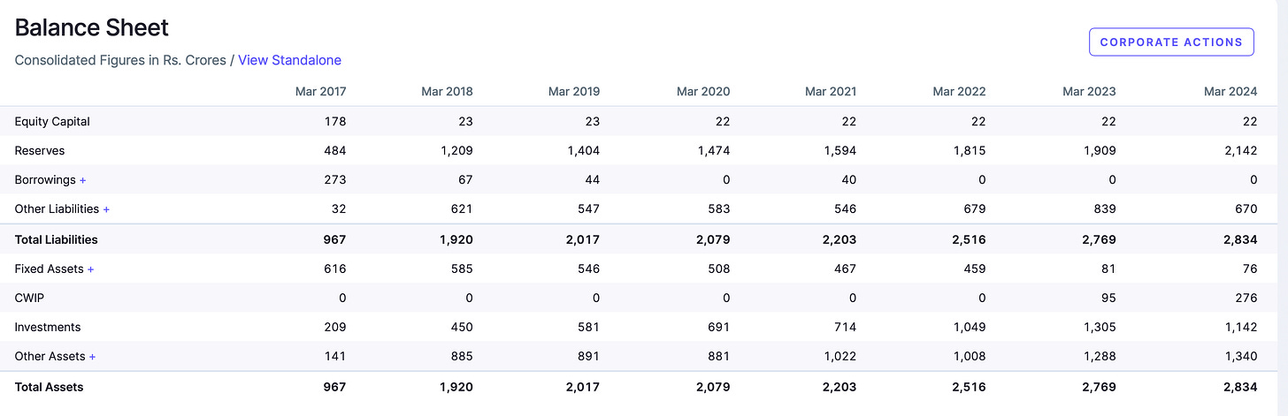Click Investments value 581 for Mar 2019

pos(587,328)
